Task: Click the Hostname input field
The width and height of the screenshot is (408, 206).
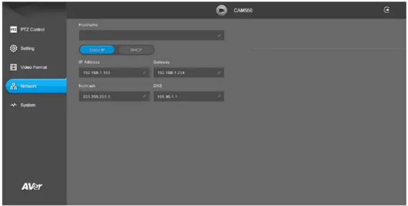Action: coord(151,35)
